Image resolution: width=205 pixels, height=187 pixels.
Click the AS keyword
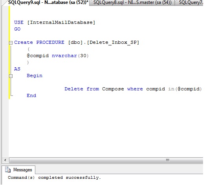tap(17, 69)
